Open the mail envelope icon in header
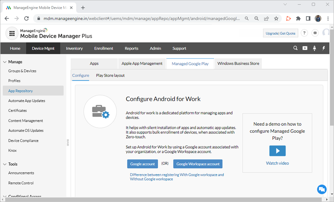334x202 pixels. click(x=315, y=33)
